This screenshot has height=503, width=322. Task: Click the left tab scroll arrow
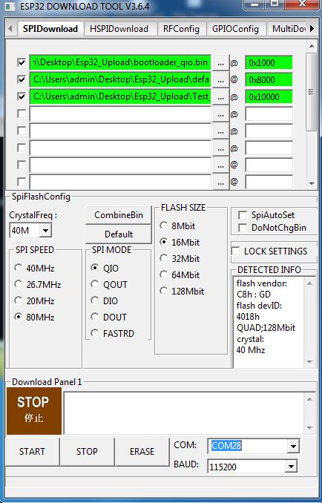10,28
